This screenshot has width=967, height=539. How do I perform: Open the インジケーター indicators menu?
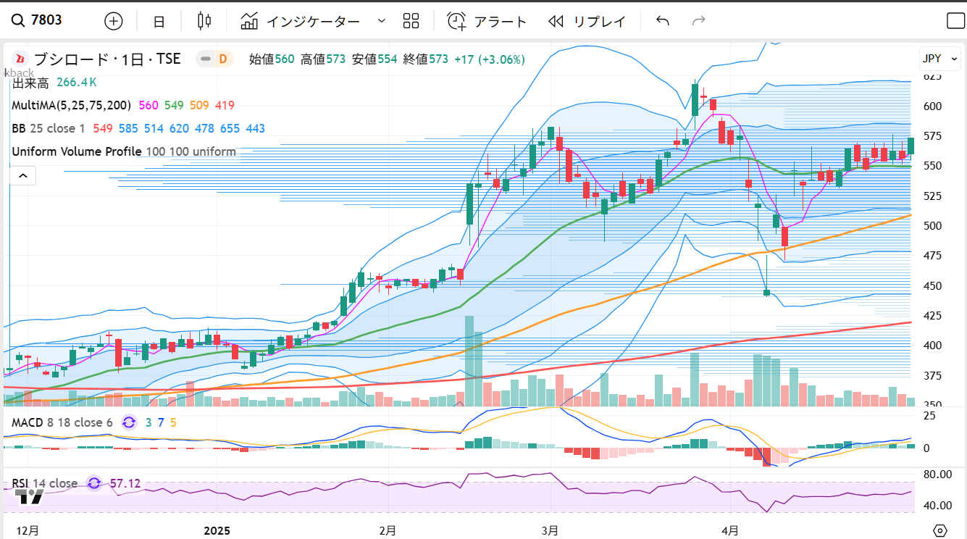301,21
